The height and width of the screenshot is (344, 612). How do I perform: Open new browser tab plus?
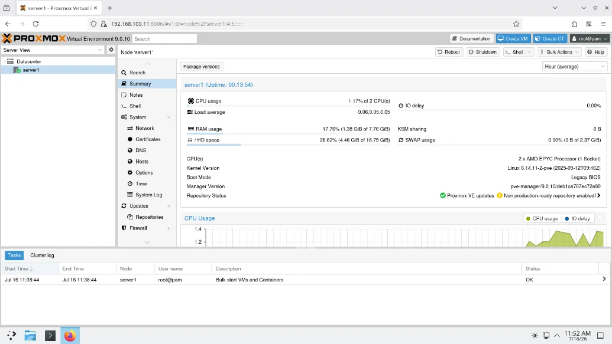pyautogui.click(x=110, y=8)
